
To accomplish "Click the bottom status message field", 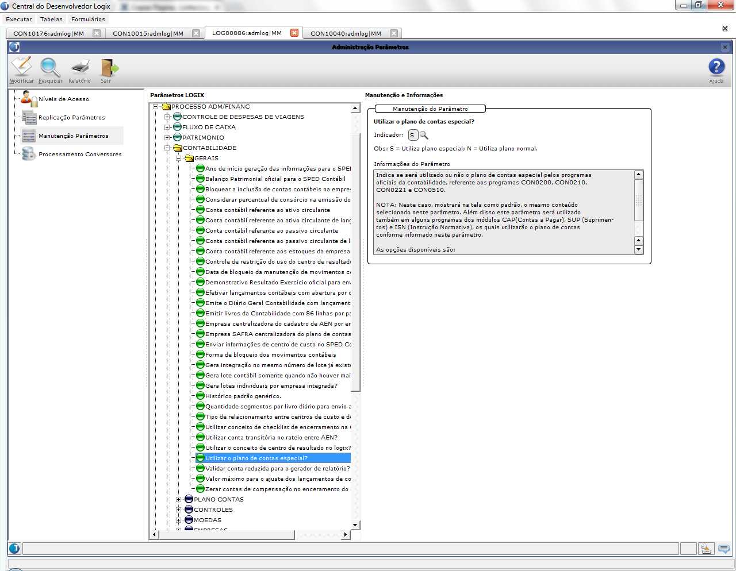I will (x=350, y=549).
